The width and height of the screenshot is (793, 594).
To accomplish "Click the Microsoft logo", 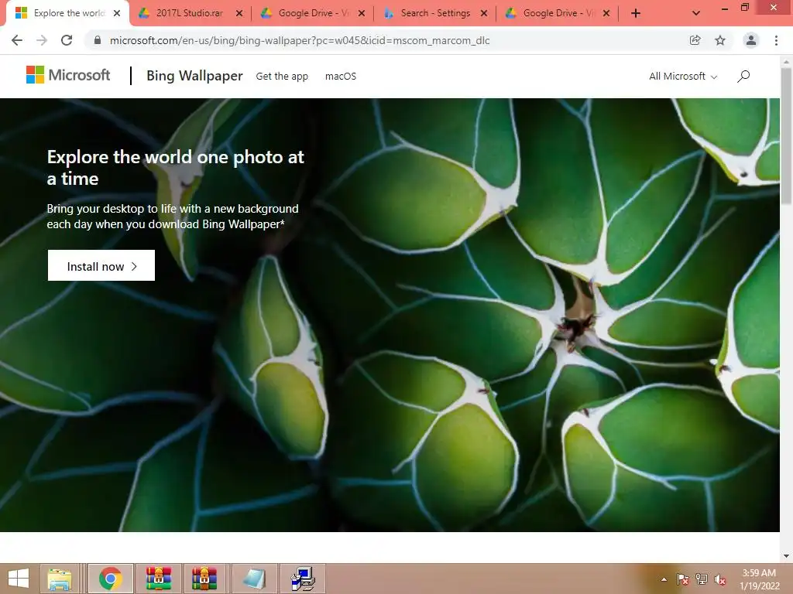I will (68, 75).
